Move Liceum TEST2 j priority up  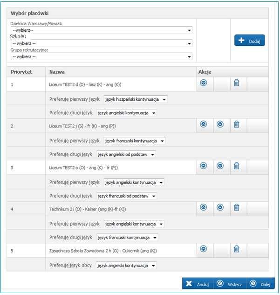pos(204,124)
